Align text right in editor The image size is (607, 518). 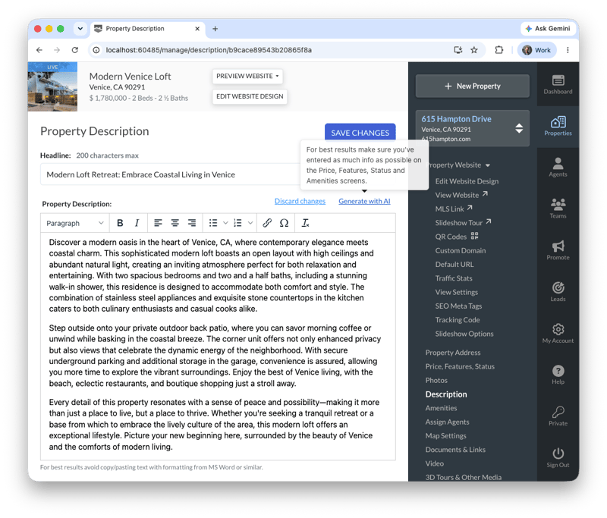192,223
